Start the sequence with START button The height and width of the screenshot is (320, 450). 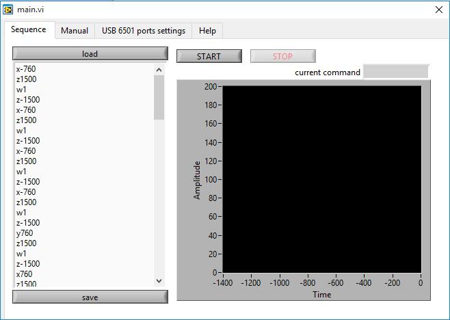209,56
